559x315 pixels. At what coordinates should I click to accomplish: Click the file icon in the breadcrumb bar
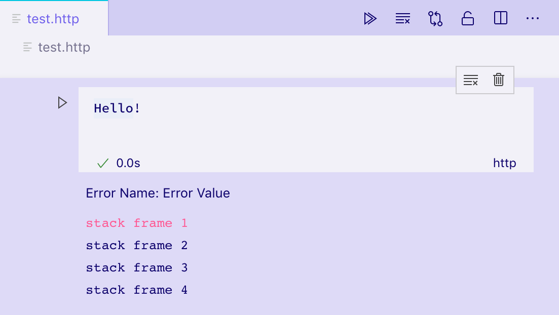click(27, 47)
